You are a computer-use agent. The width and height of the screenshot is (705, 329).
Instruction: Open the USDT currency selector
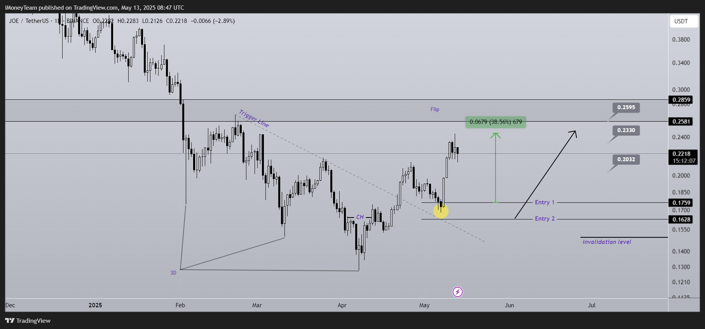(684, 21)
